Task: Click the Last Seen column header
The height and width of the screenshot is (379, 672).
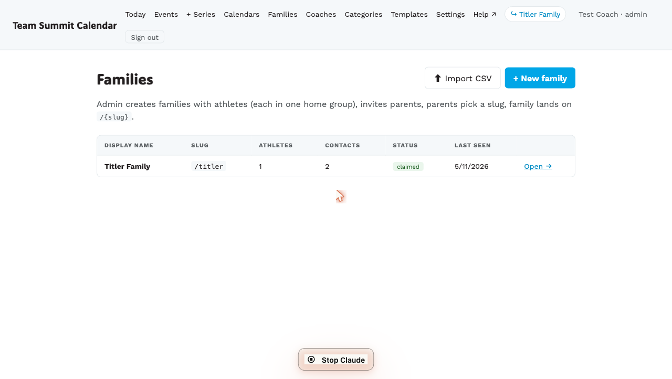Action: [472, 145]
